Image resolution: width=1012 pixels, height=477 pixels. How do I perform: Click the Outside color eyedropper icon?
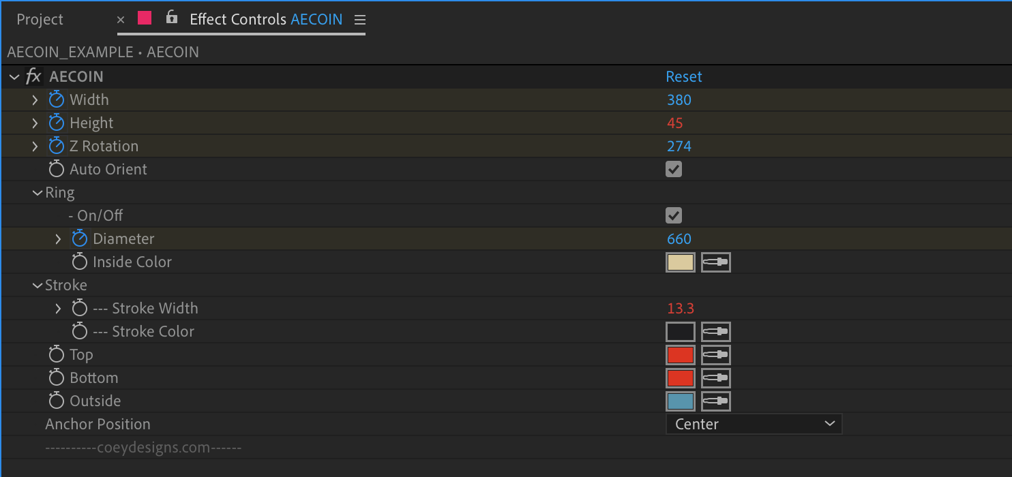click(x=716, y=401)
